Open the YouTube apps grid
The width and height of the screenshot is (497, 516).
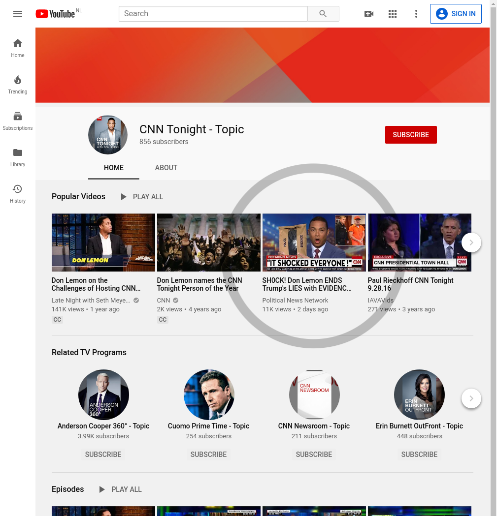[x=393, y=14]
